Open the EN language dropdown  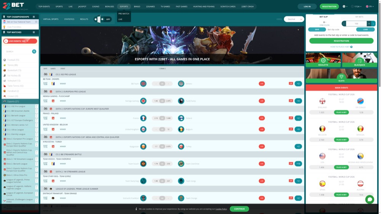370,6
